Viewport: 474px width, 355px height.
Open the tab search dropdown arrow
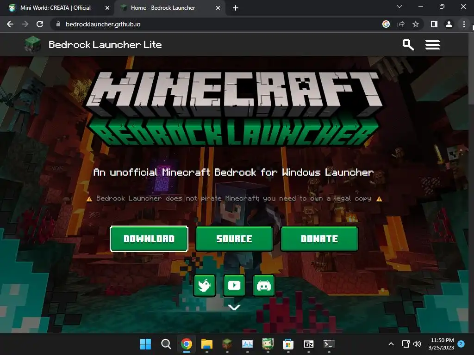click(x=399, y=6)
